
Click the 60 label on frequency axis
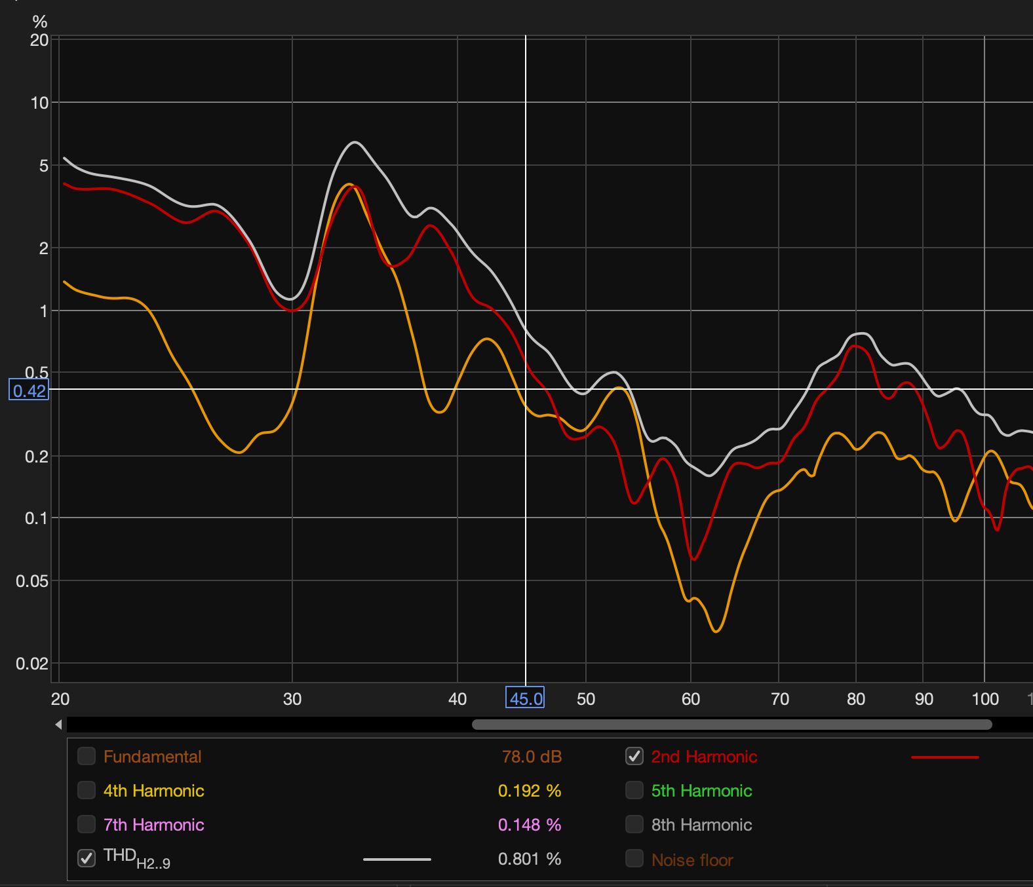[x=691, y=699]
